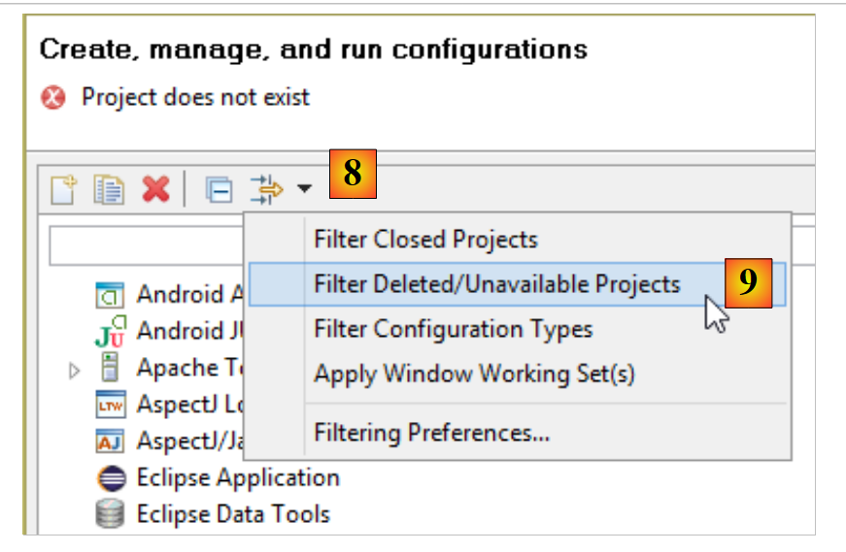Choose Filter Deleted/Unavailable Projects
The width and height of the screenshot is (846, 552).
pos(496,284)
